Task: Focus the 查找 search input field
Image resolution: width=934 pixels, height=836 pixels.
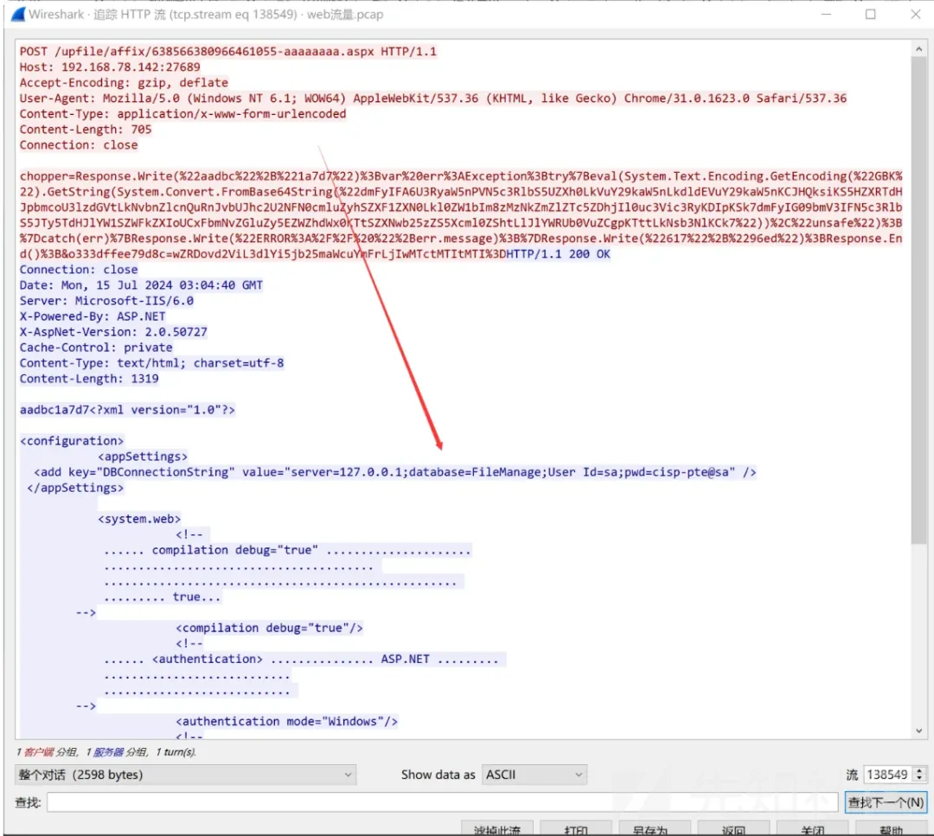Action: (x=443, y=802)
